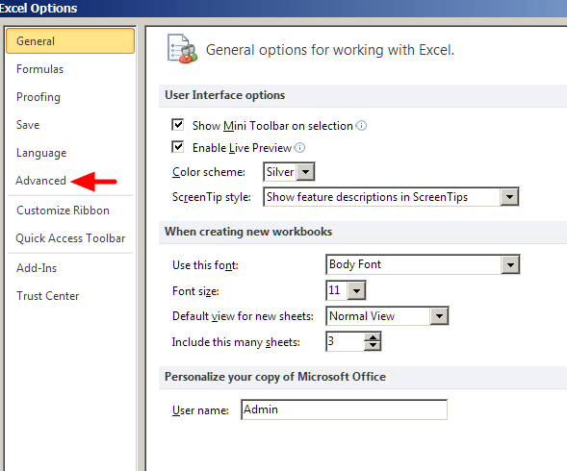This screenshot has height=471, width=567.
Task: Click the General options header icon
Action: pyautogui.click(x=182, y=48)
